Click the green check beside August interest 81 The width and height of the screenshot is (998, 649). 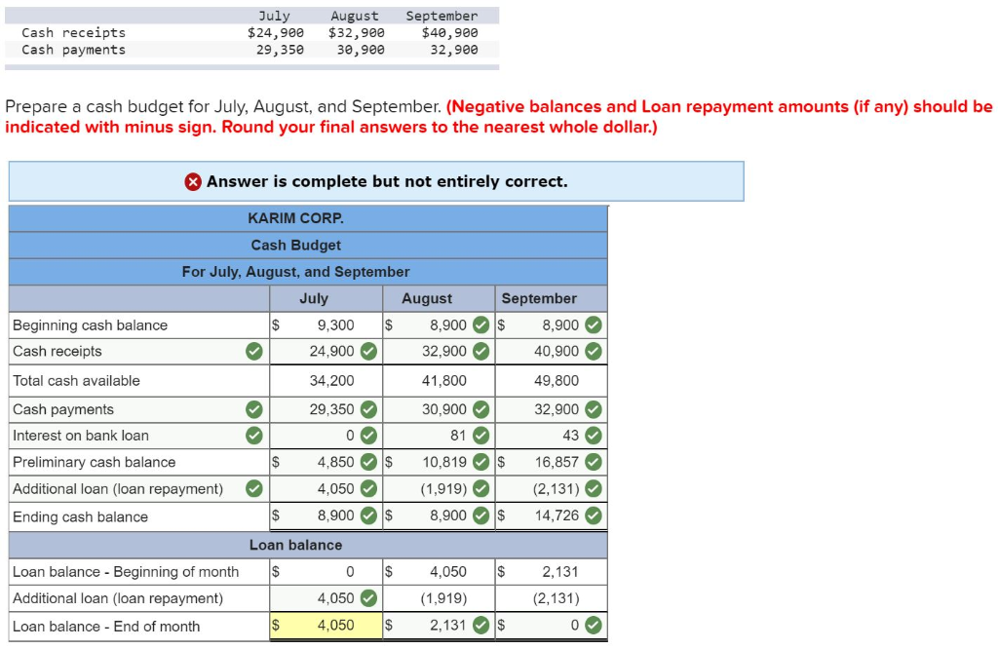click(481, 436)
